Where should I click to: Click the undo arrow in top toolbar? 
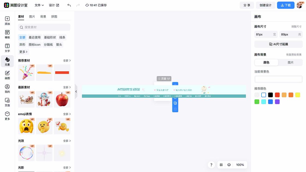pyautogui.click(x=69, y=5)
